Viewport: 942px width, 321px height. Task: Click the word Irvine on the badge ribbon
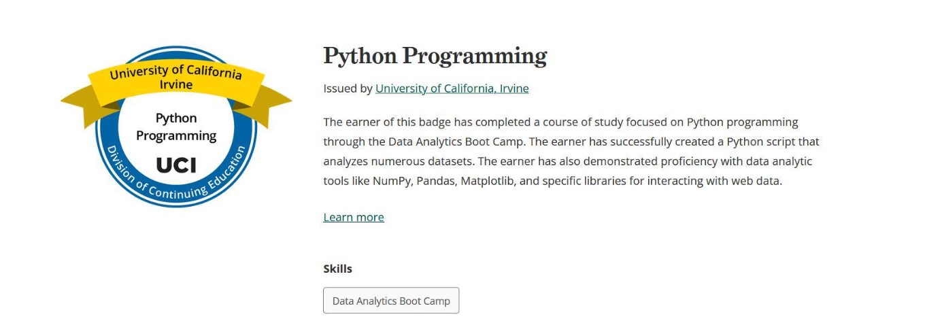tap(175, 85)
